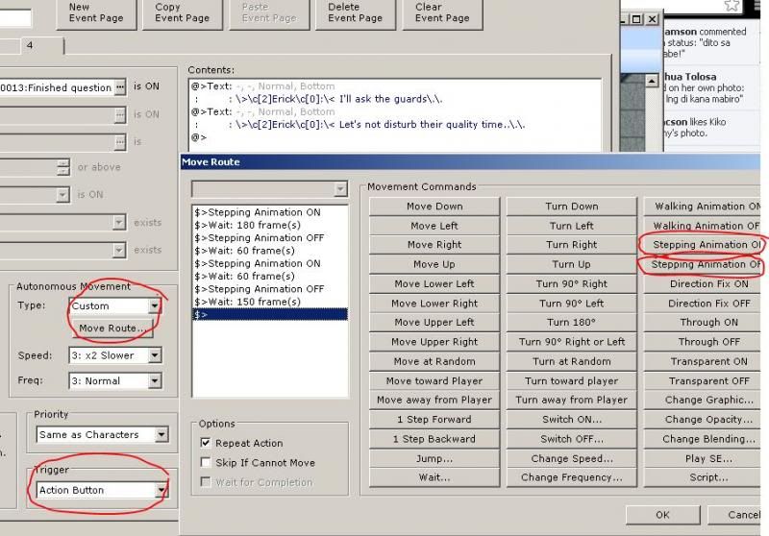Click the 'or above' numeric spinner arrows
The width and height of the screenshot is (769, 536).
[x=62, y=167]
